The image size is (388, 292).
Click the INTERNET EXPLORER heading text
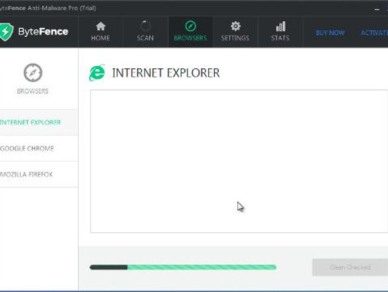click(166, 73)
